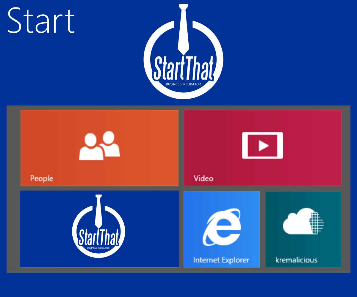Open the People tile
This screenshot has height=297, width=357.
tap(99, 148)
